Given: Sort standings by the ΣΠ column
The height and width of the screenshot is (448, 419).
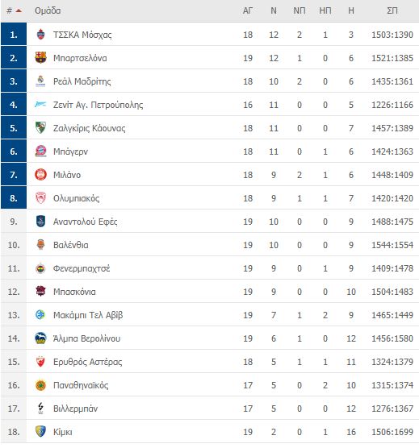Looking at the screenshot, I should pyautogui.click(x=392, y=10).
